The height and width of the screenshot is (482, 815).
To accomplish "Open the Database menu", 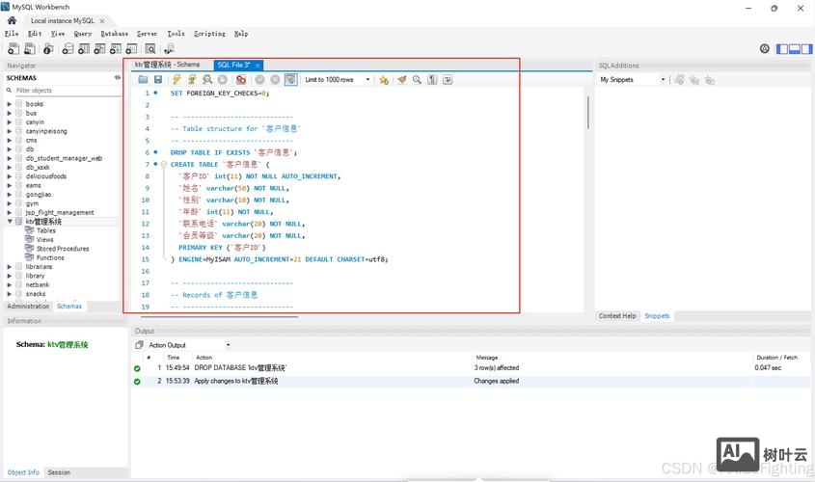I will [x=115, y=33].
